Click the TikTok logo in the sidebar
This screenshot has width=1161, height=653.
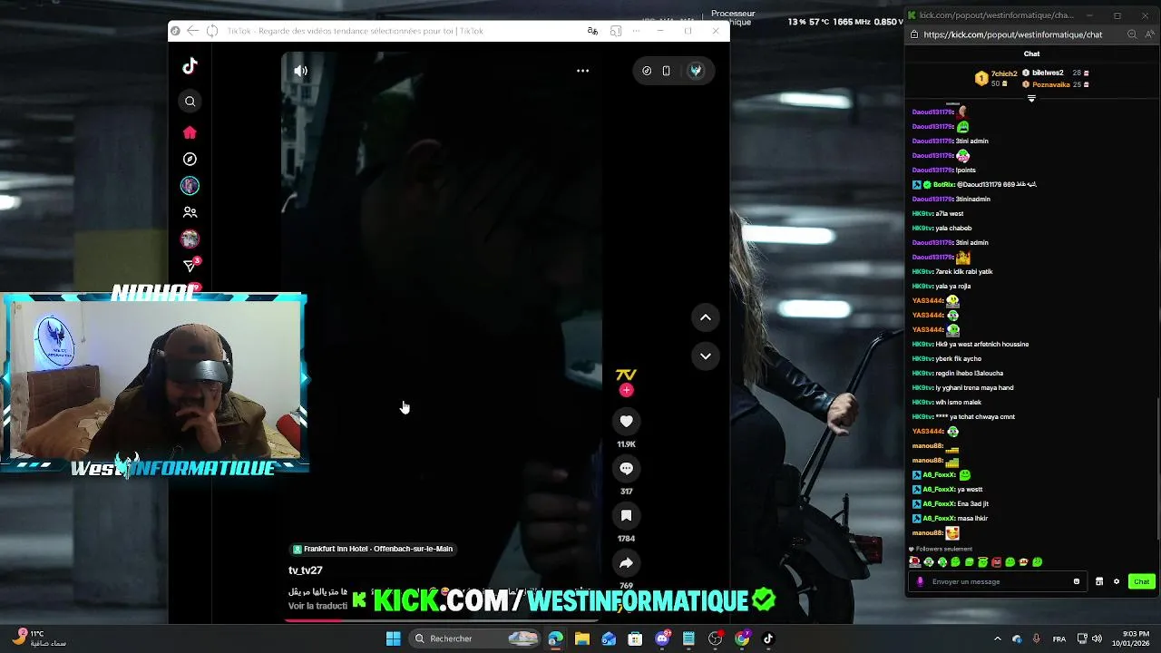point(190,66)
